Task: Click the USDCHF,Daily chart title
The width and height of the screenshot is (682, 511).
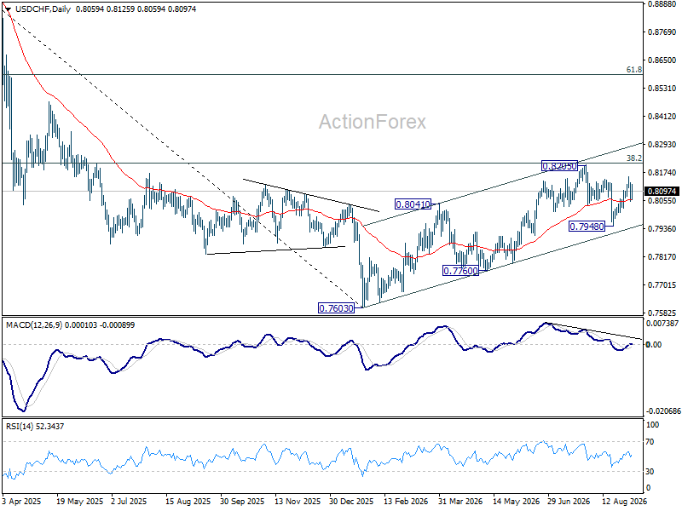Action: (x=43, y=9)
